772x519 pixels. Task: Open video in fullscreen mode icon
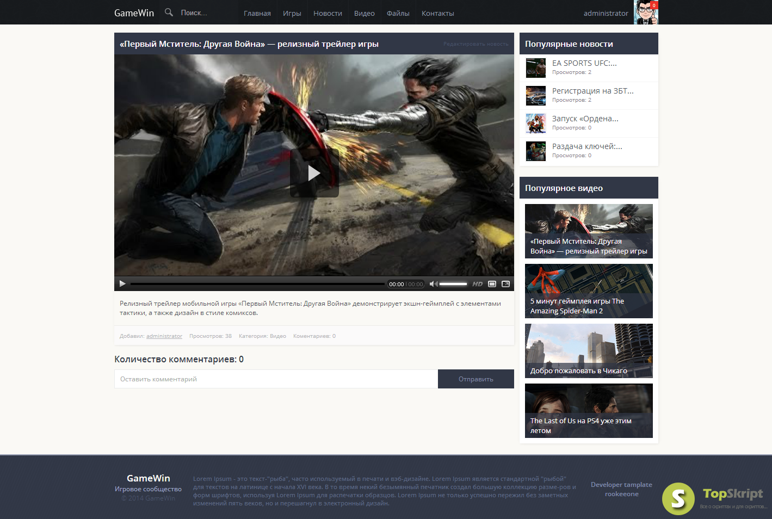tap(505, 284)
